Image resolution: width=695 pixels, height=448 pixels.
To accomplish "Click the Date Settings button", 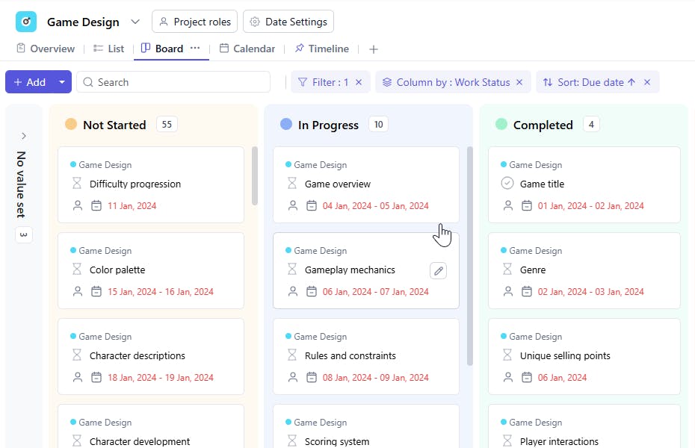I will [288, 22].
